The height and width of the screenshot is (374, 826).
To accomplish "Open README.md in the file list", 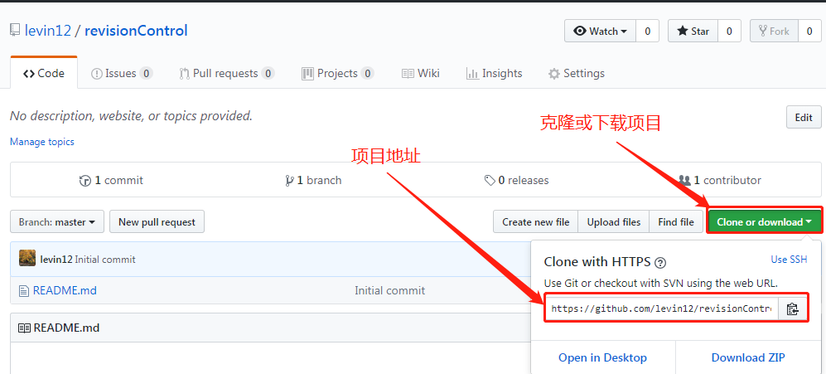I will pos(65,290).
